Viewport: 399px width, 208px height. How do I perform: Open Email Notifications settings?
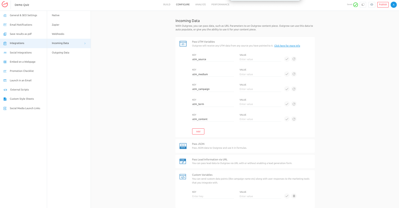(x=23, y=25)
